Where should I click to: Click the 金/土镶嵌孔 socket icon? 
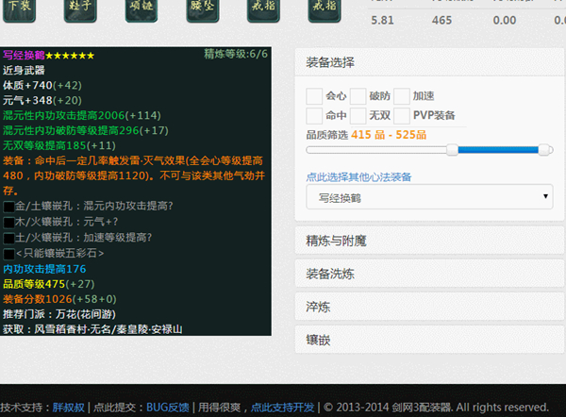(x=8, y=206)
